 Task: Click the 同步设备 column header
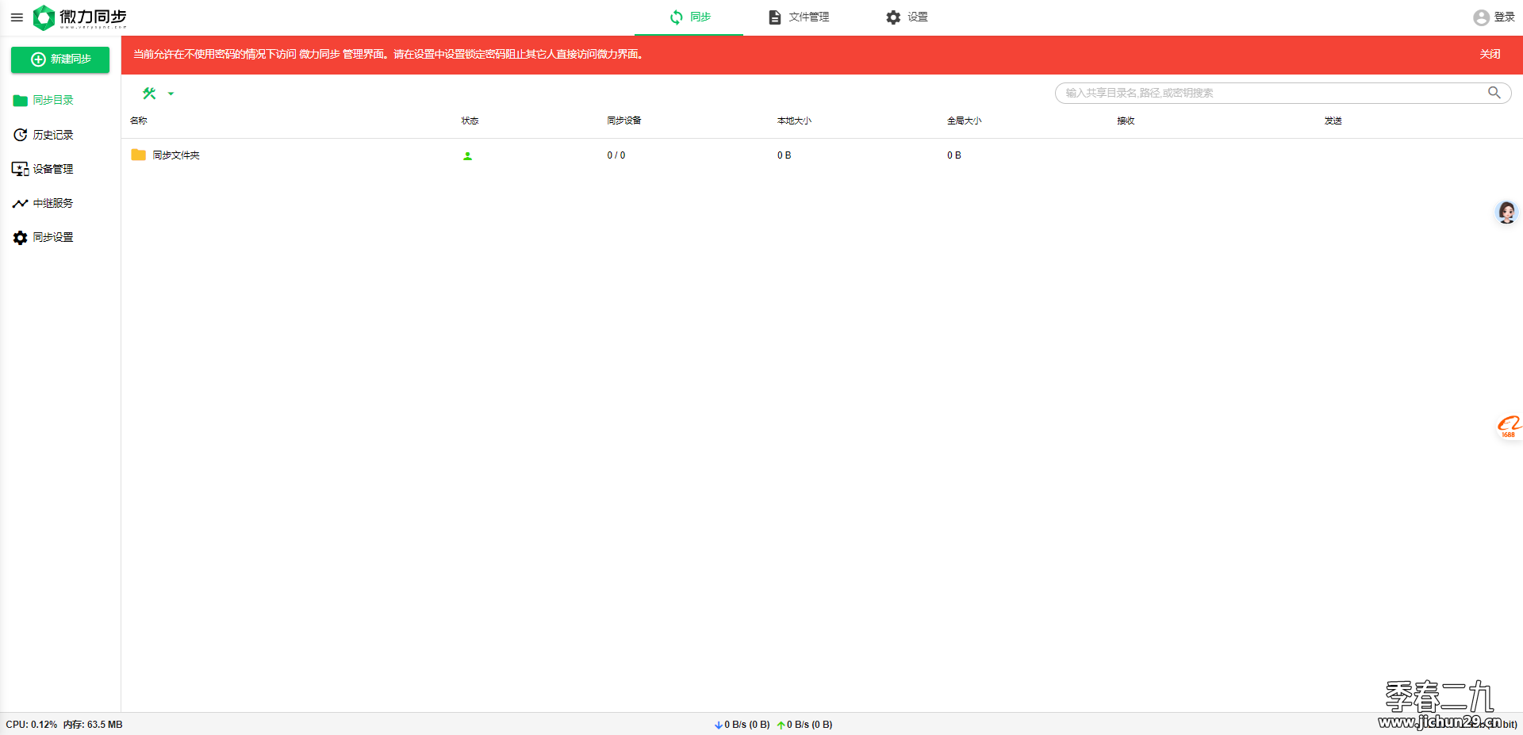click(x=624, y=121)
